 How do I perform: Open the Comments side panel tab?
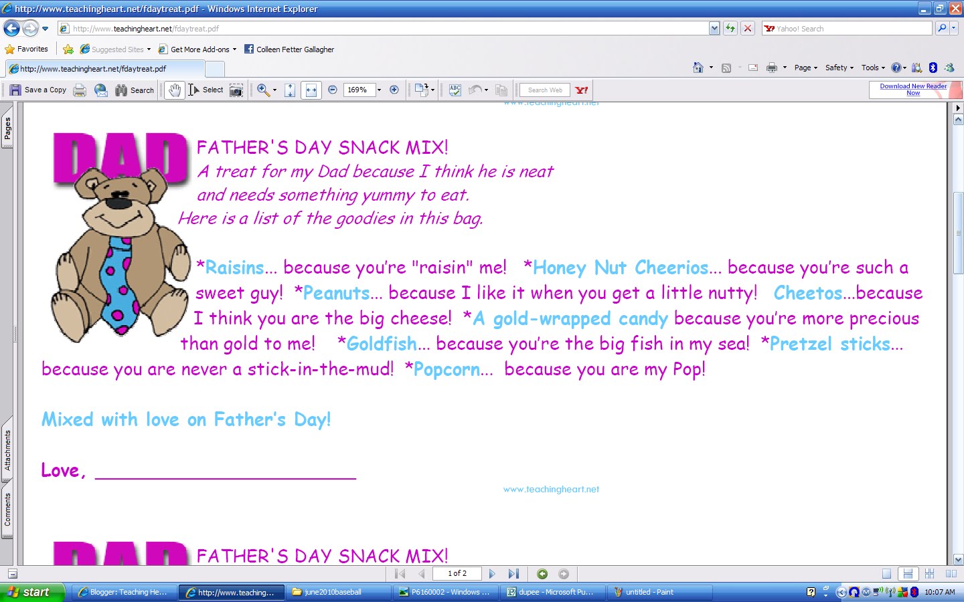click(x=7, y=510)
